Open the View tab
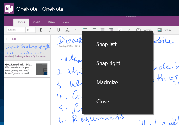The height and width of the screenshot is (125, 179). point(66,22)
